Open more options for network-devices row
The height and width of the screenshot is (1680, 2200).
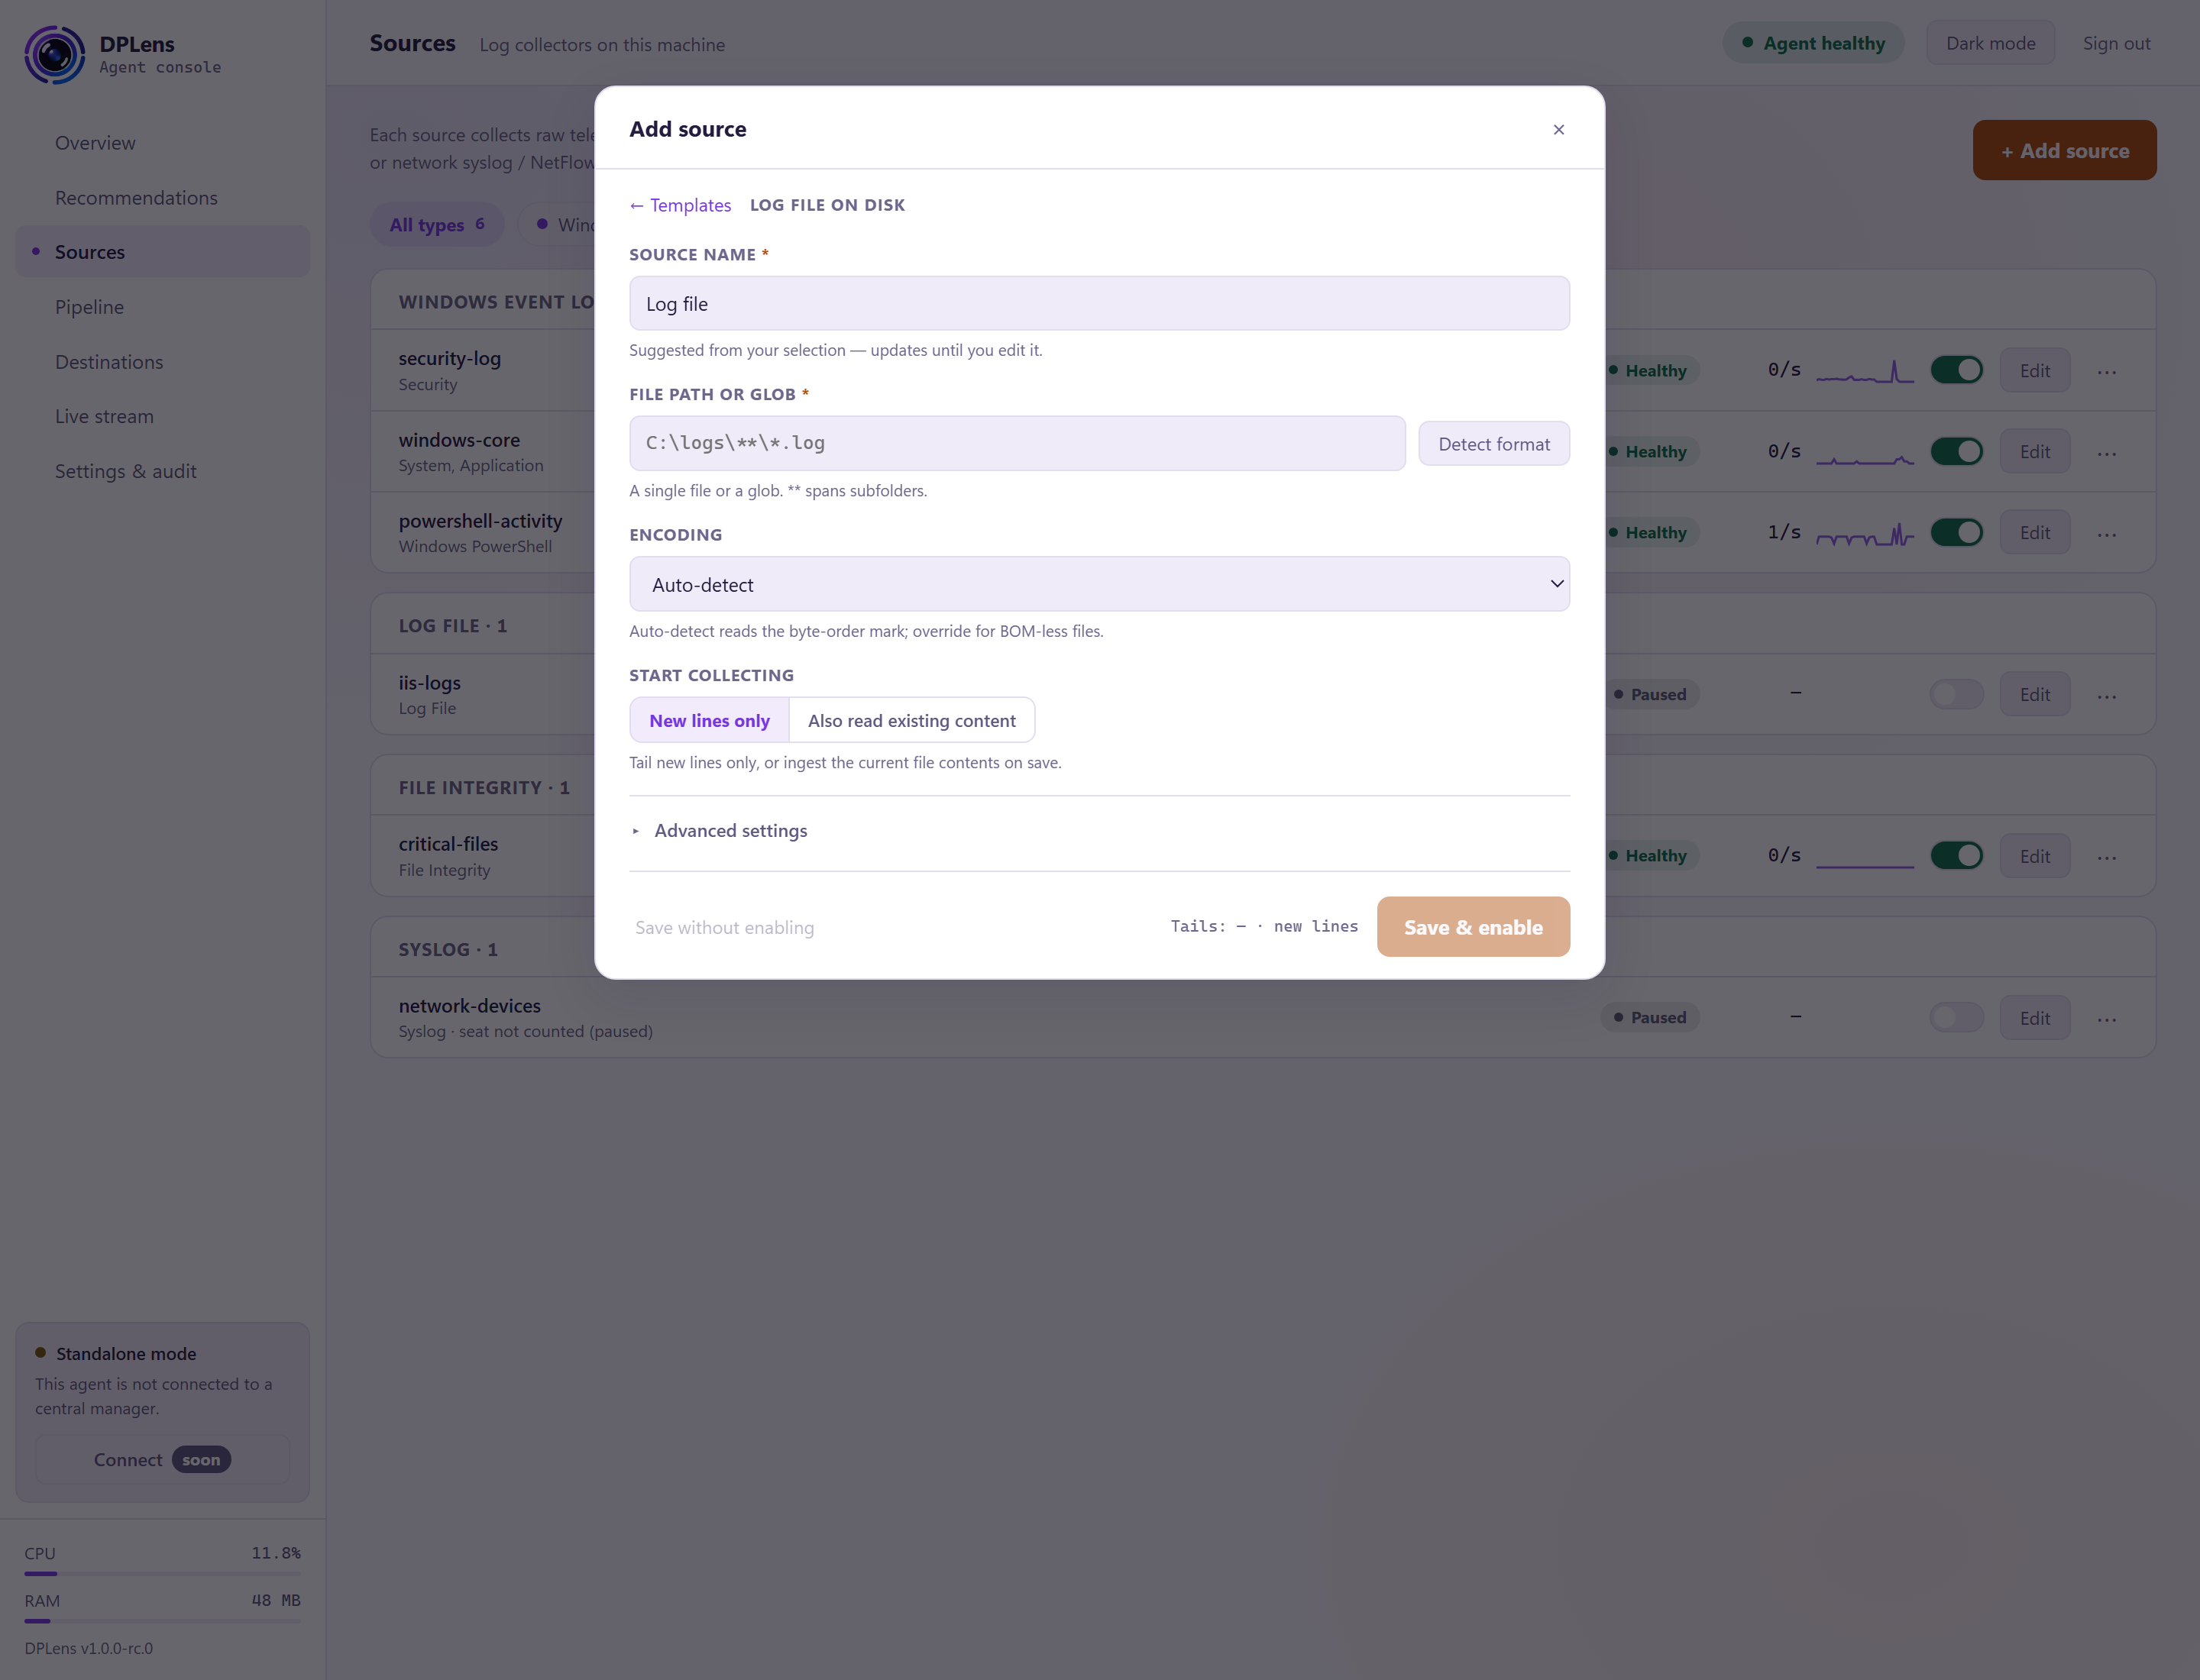[x=2107, y=1019]
